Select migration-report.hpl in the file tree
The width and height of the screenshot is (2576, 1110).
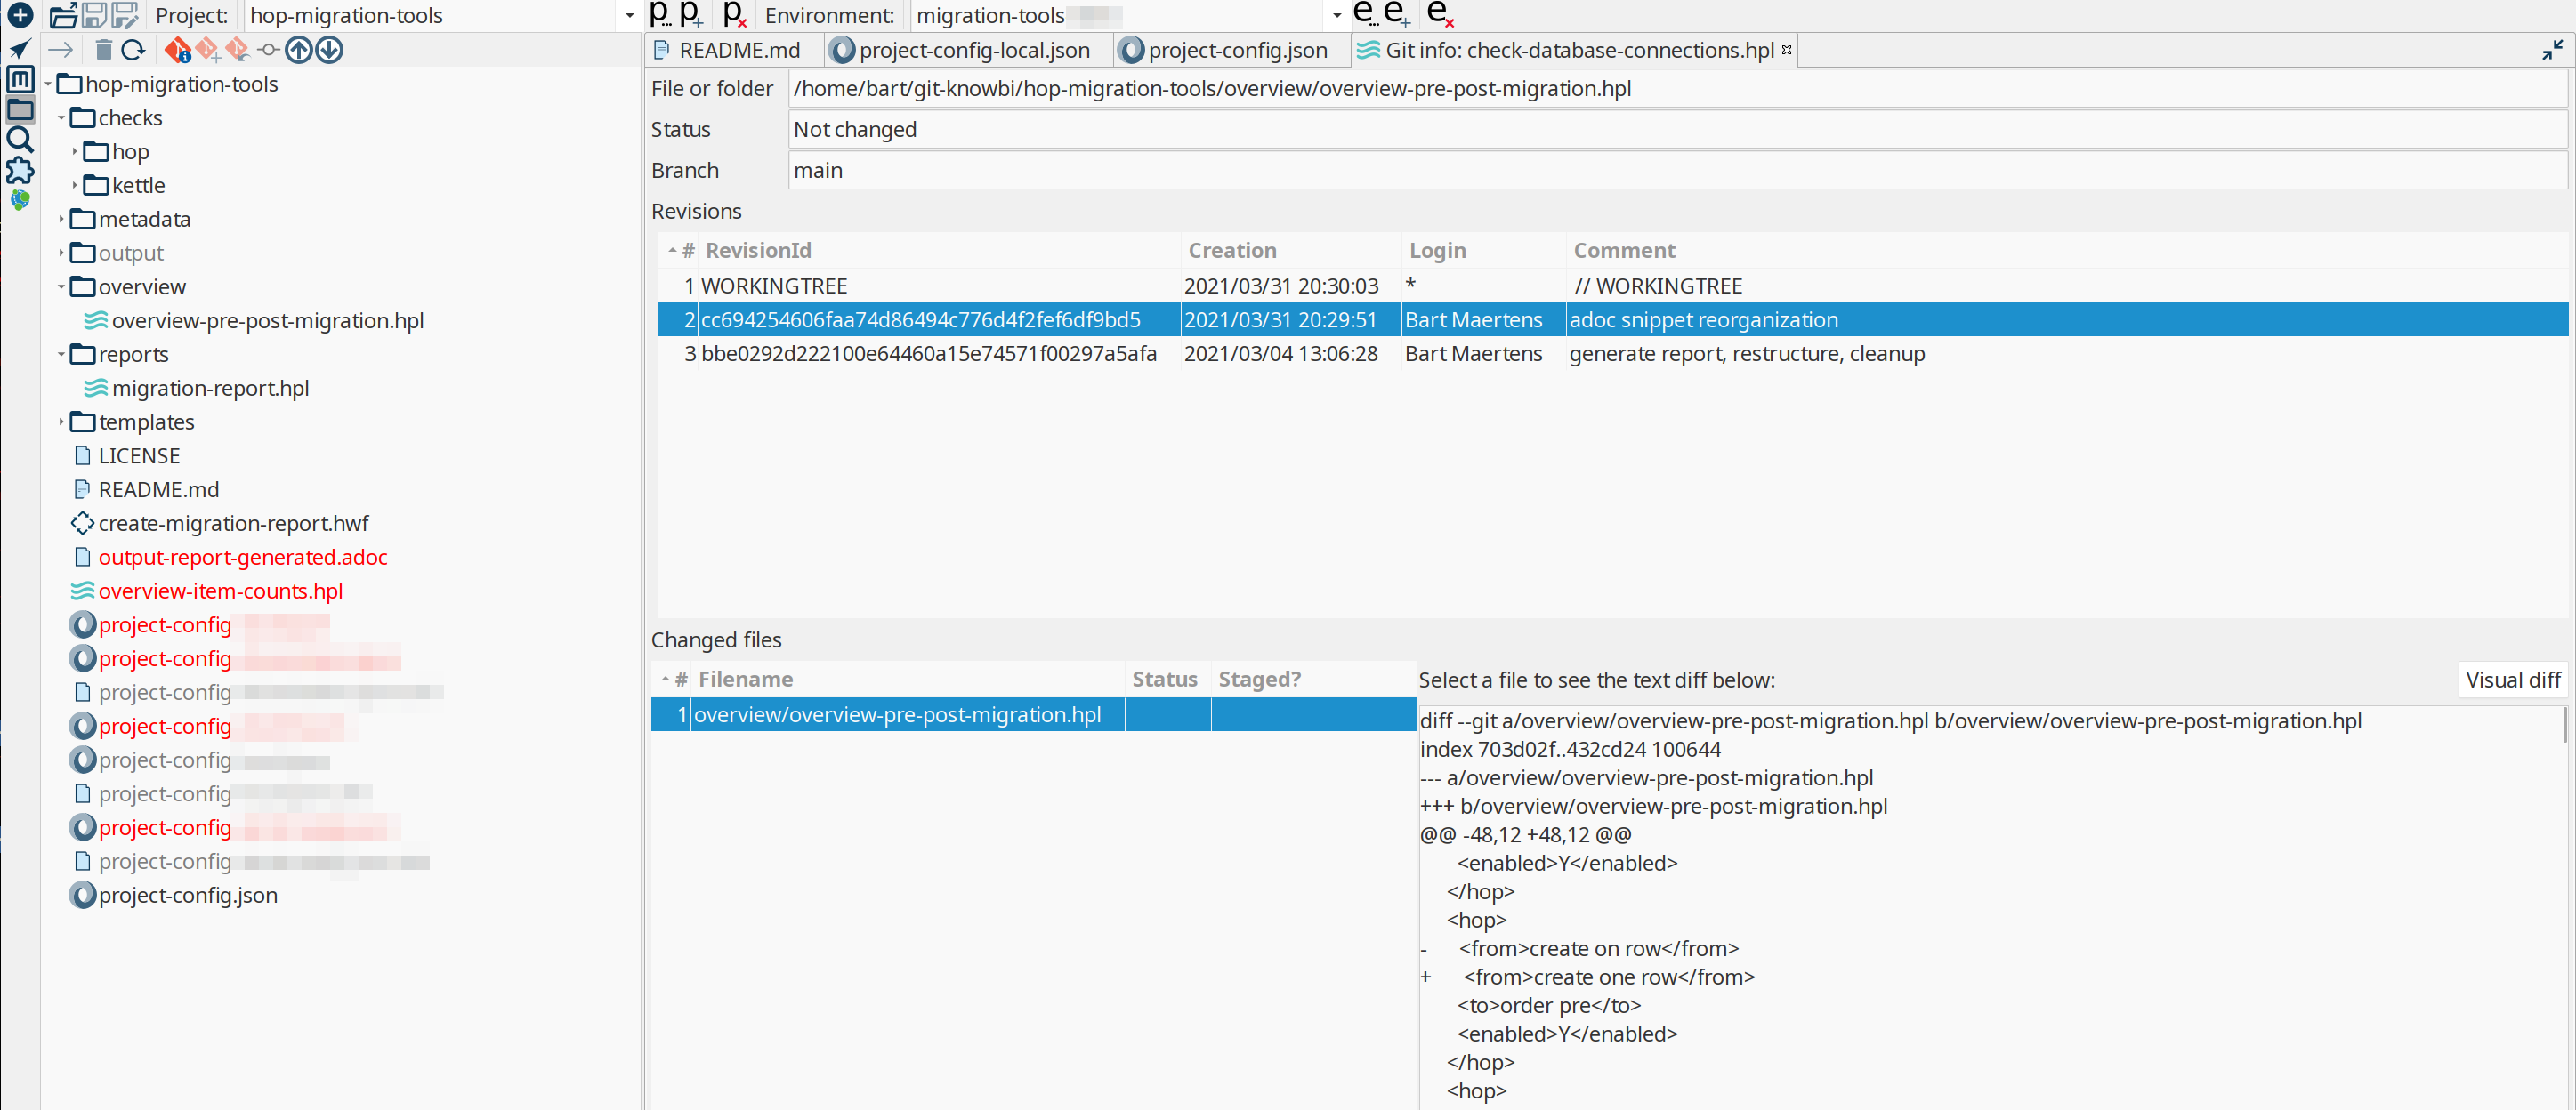210,388
